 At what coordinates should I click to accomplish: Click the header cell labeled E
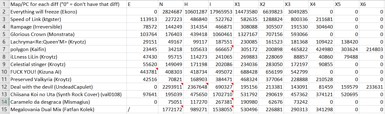pyautogui.click(x=142, y=4)
